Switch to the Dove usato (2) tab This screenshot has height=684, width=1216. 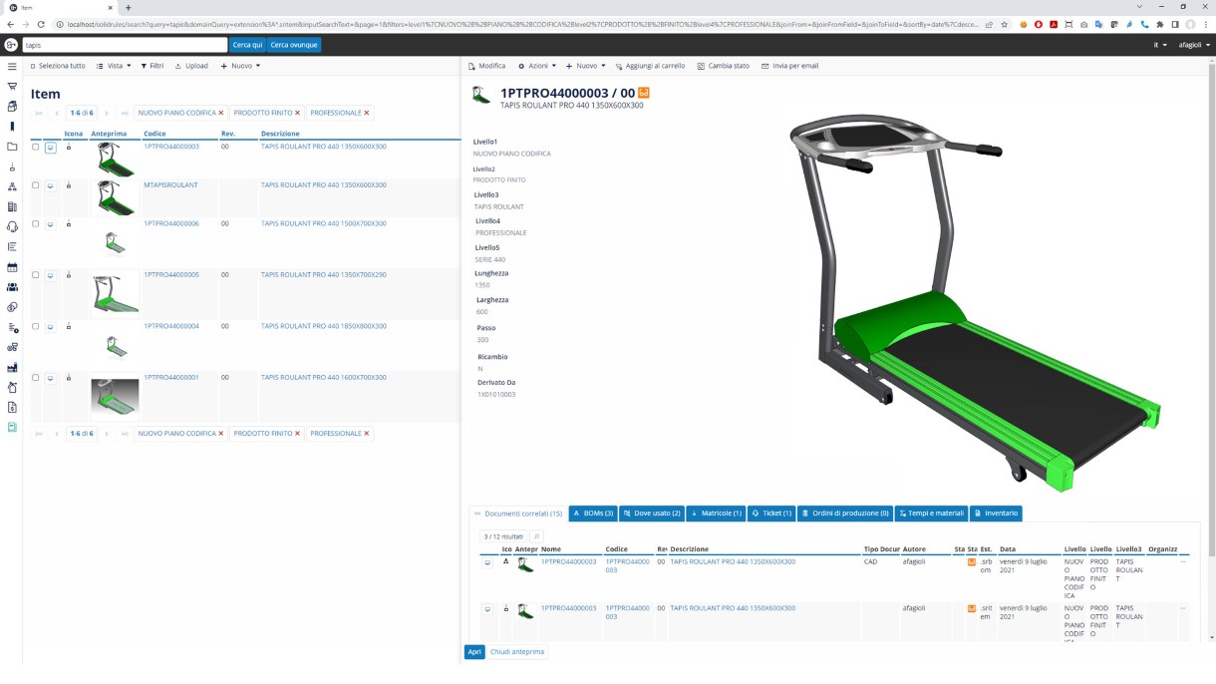click(652, 513)
